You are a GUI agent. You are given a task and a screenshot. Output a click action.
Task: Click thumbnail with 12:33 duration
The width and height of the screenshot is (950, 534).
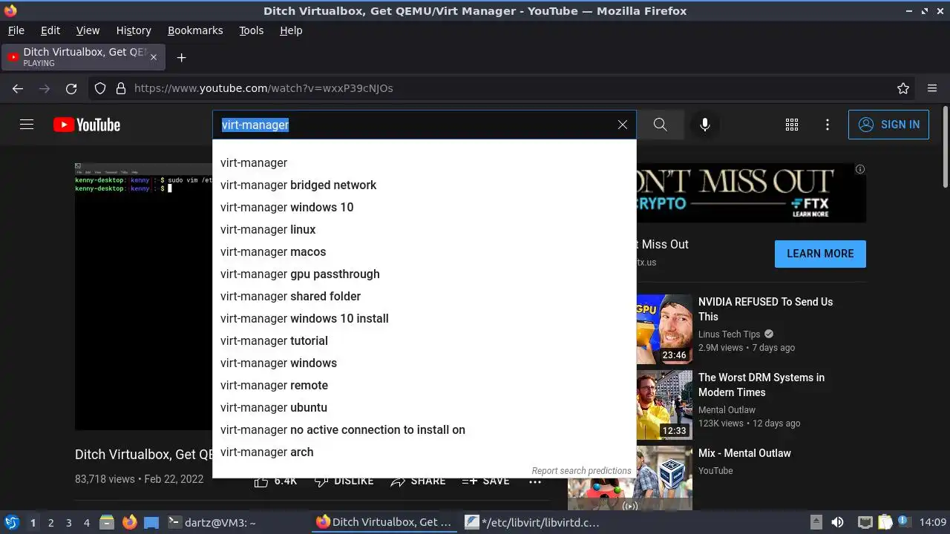point(664,405)
